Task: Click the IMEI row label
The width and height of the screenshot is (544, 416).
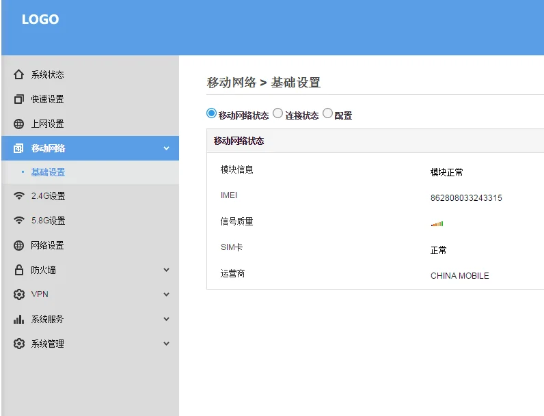Action: [x=229, y=195]
